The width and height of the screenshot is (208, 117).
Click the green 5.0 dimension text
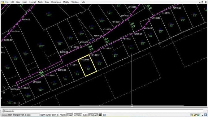tap(133, 25)
